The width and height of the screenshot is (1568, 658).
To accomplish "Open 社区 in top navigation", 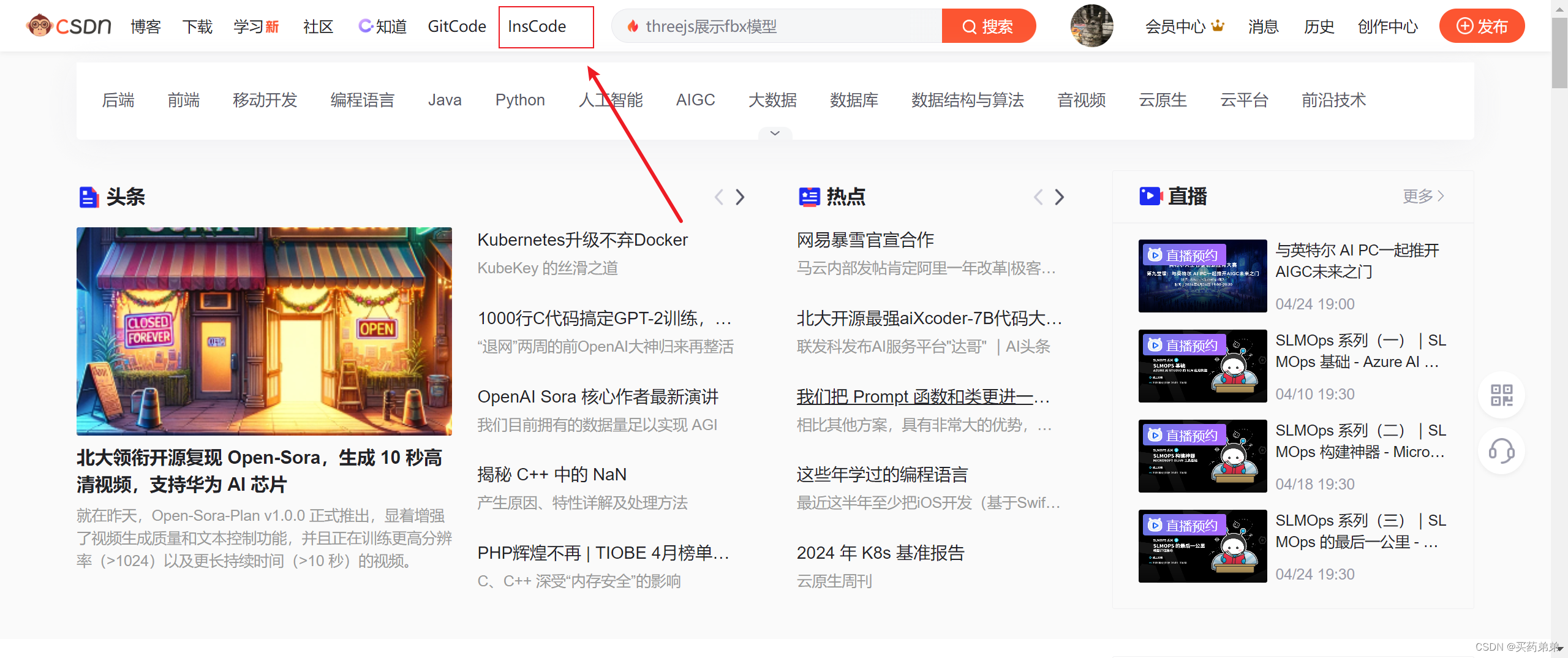I will [x=318, y=26].
